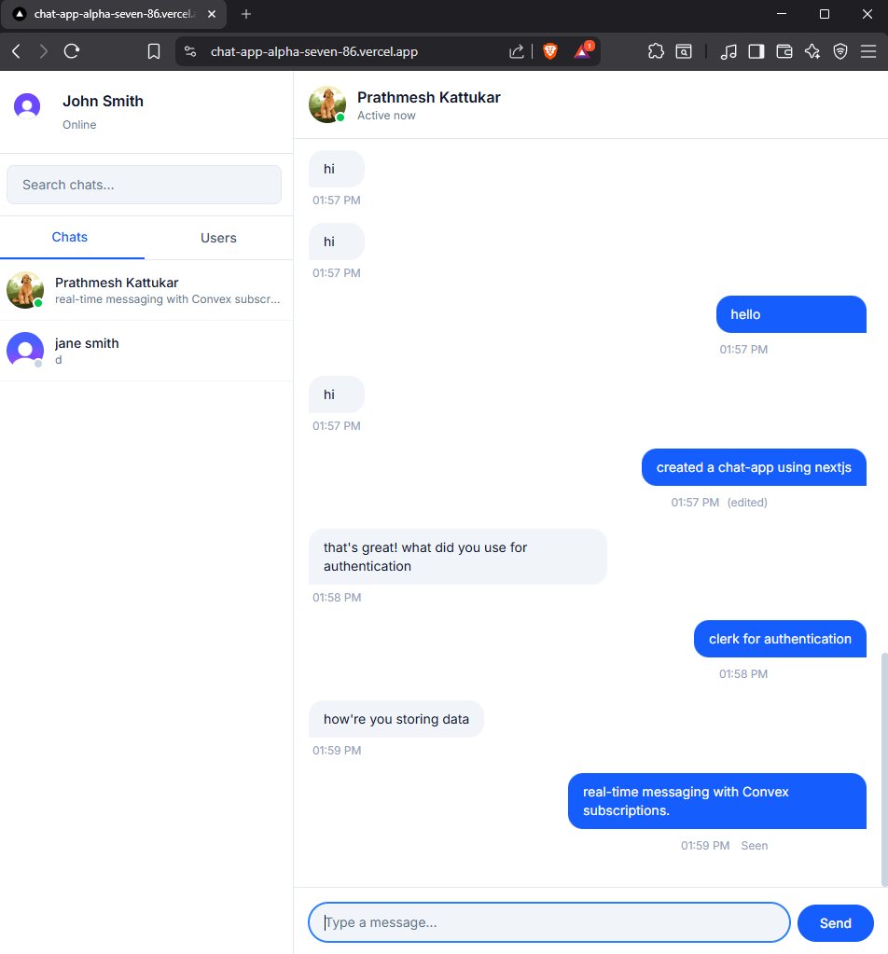Open the extensions puzzle icon
888x954 pixels.
tap(656, 51)
